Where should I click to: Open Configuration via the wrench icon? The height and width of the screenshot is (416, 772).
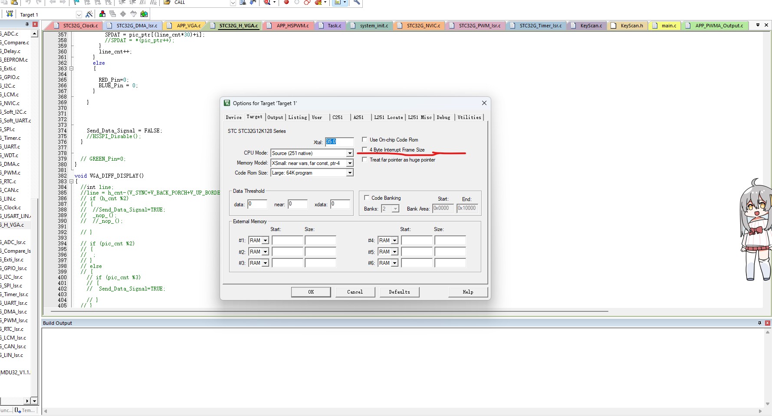click(x=357, y=2)
